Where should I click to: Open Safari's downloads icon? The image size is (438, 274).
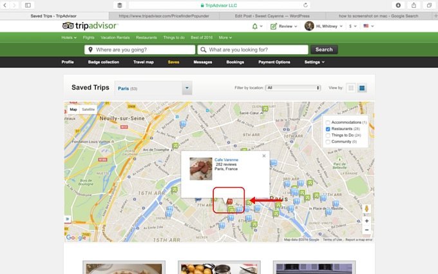398,5
